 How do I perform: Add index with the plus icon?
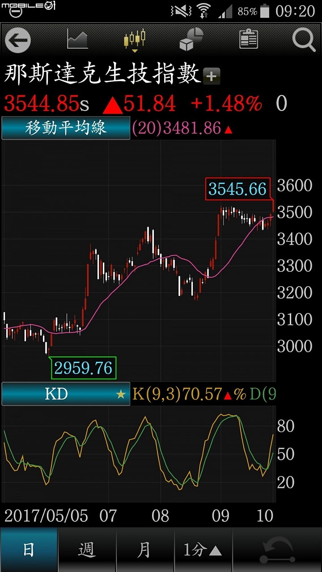click(212, 76)
